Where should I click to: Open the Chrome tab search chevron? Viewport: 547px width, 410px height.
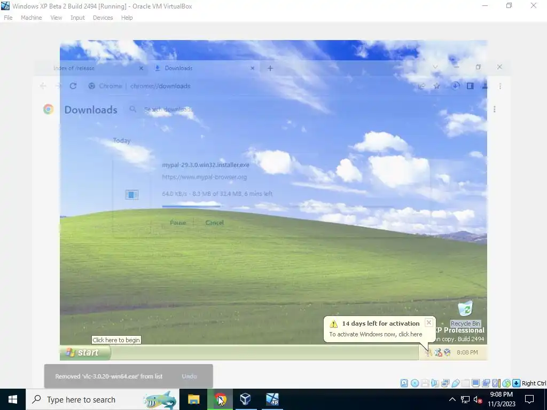click(x=435, y=67)
